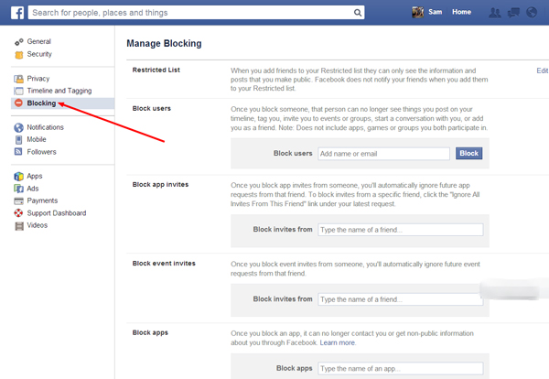Screen dimensions: 549x379
Task: Select Security in the sidebar
Action: click(40, 54)
